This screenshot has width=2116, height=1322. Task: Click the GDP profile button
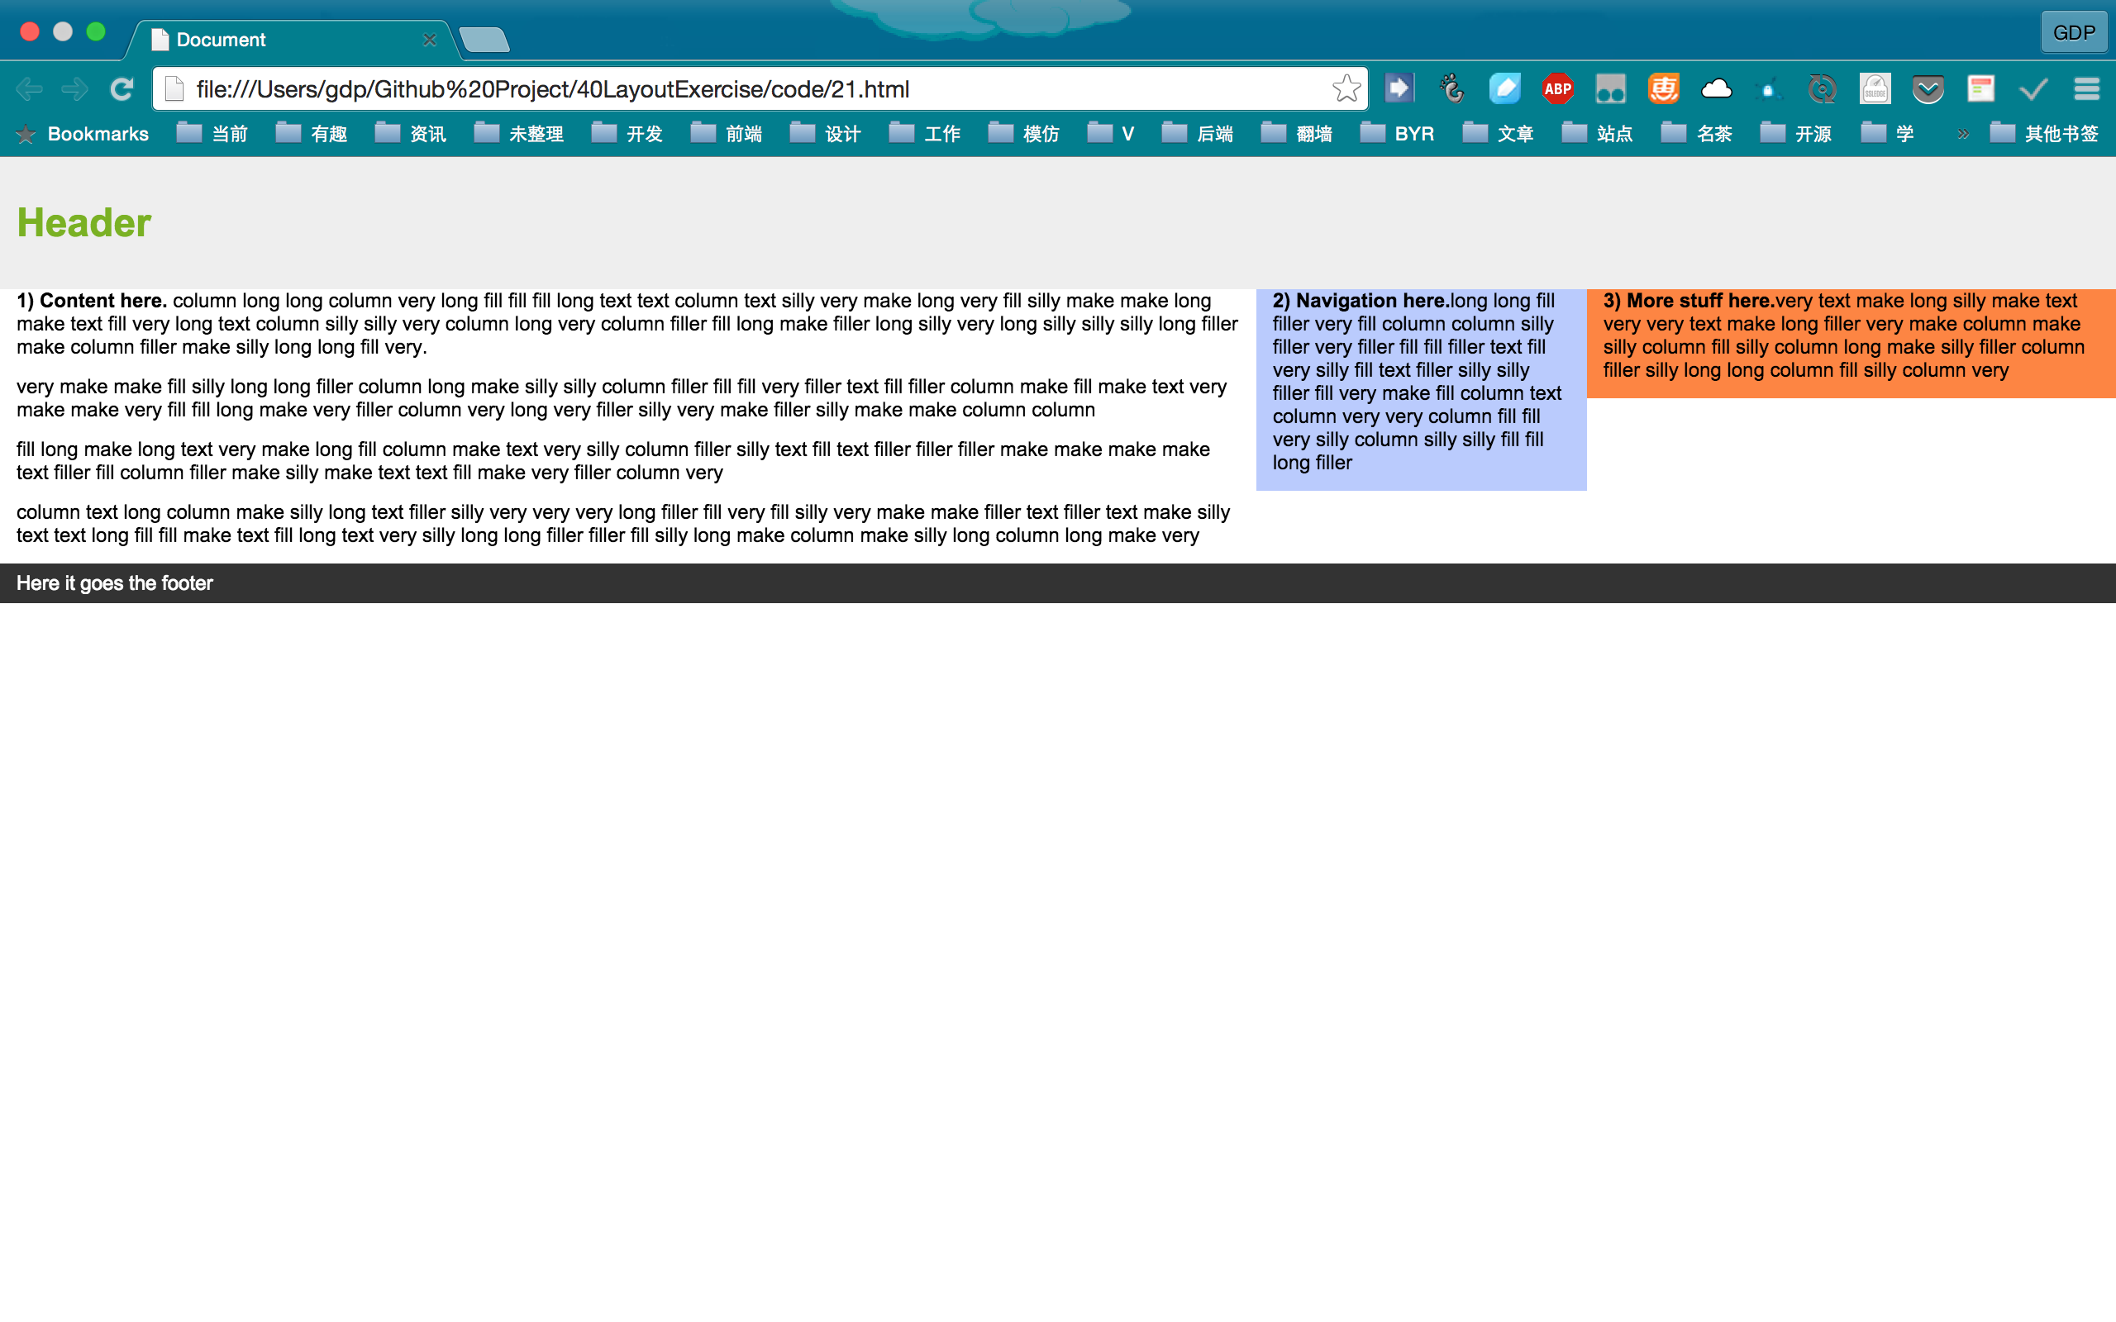pos(2073,32)
